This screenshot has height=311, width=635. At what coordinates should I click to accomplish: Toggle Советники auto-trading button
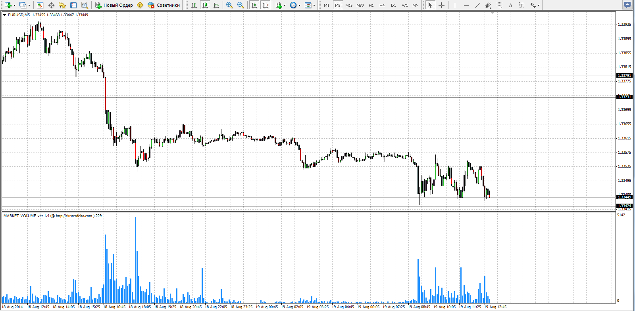click(x=164, y=5)
